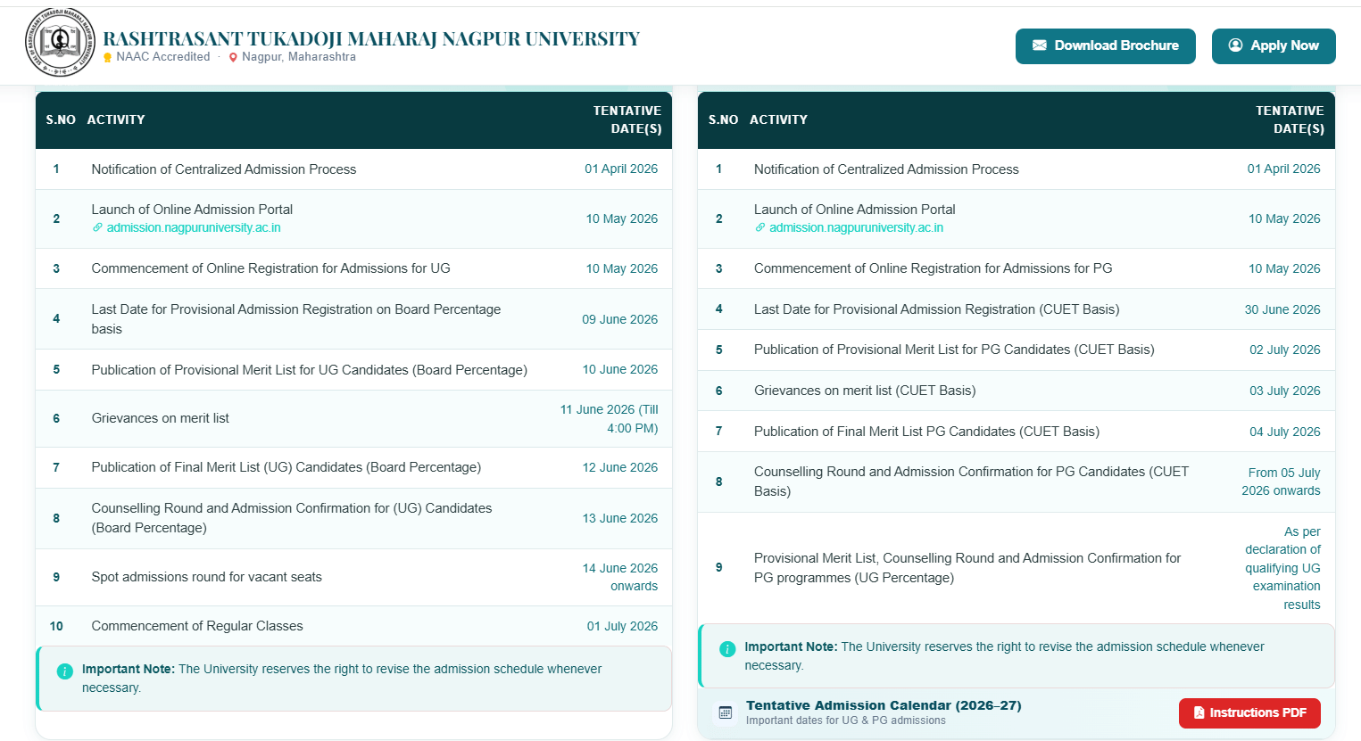Click 'Publication of Provisional Merit List for PG Candidates'
Image resolution: width=1361 pixels, height=741 pixels.
pos(954,350)
